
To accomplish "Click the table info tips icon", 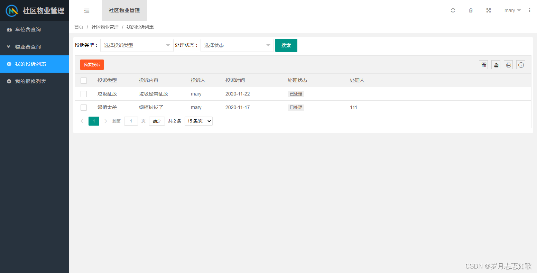I will pos(521,65).
